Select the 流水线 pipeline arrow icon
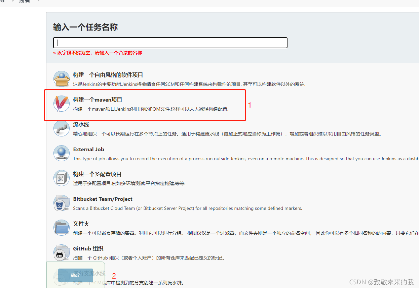The image size is (419, 288). point(61,128)
